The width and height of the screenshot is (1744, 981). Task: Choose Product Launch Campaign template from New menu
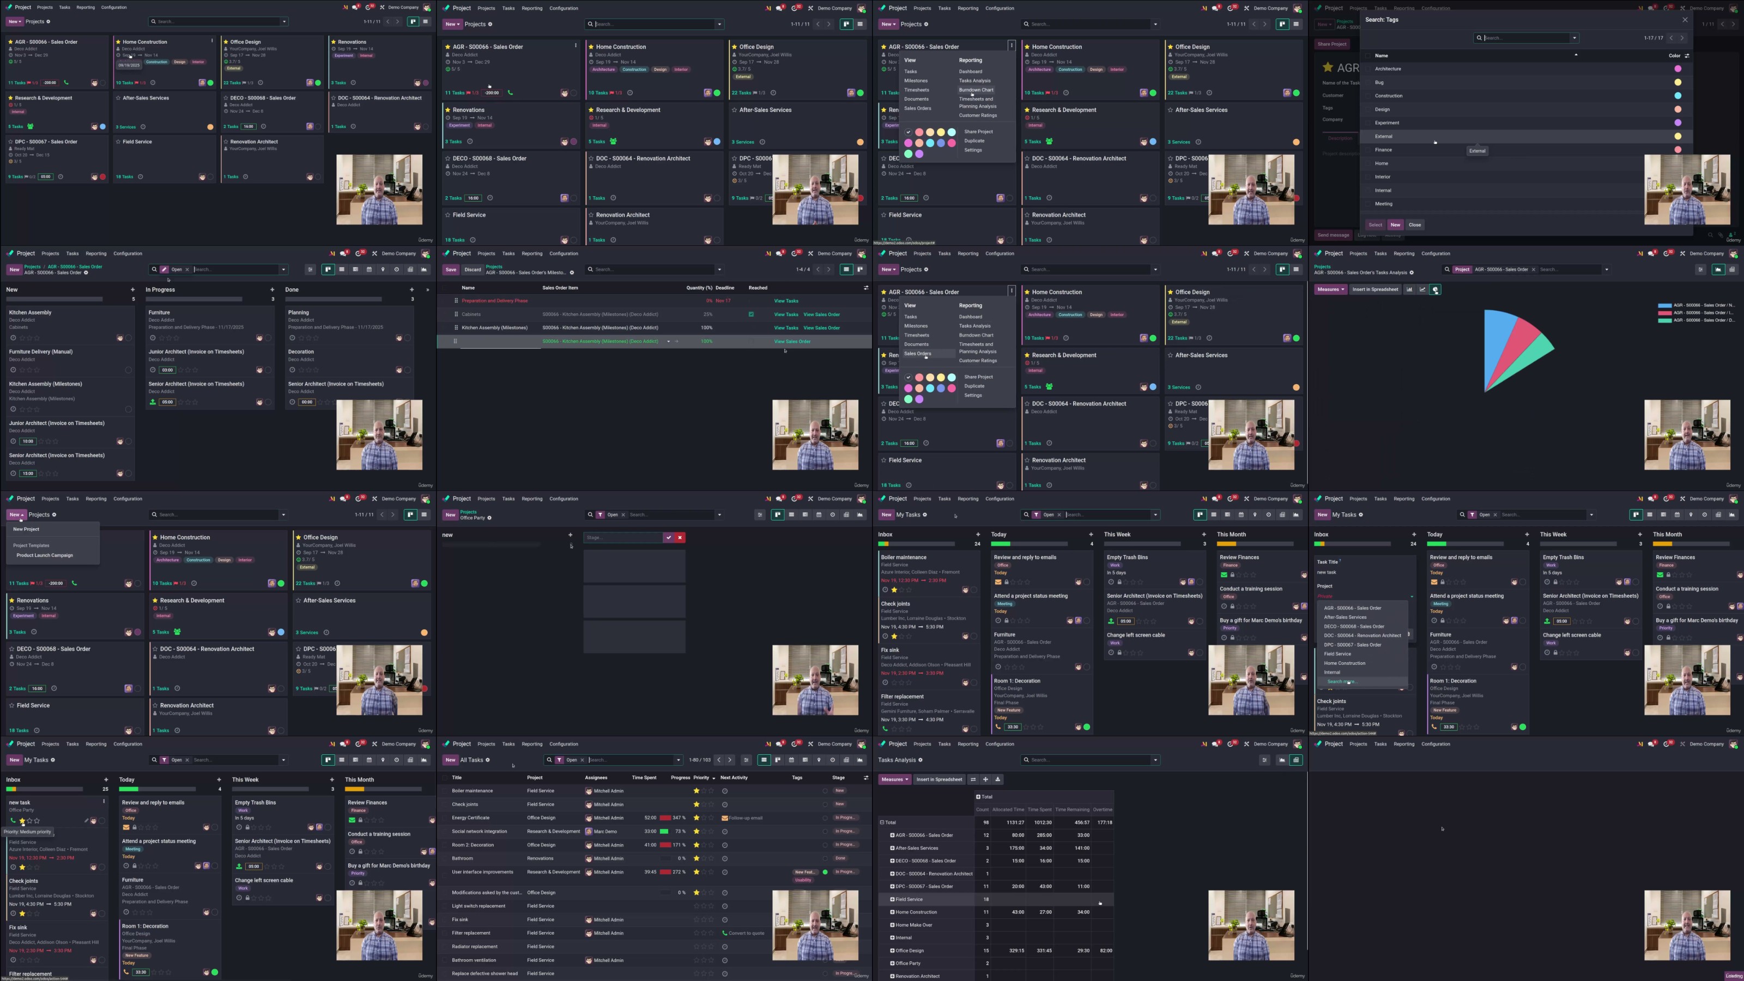point(45,555)
